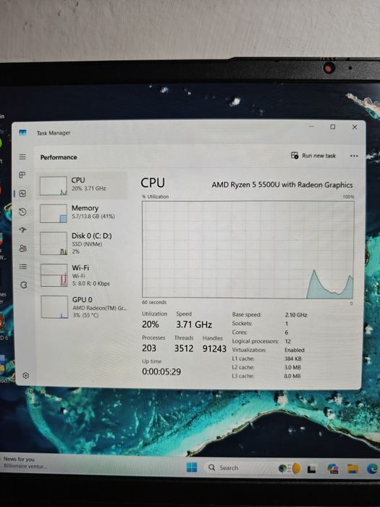
Task: Click the processes count 203
Action: point(149,348)
